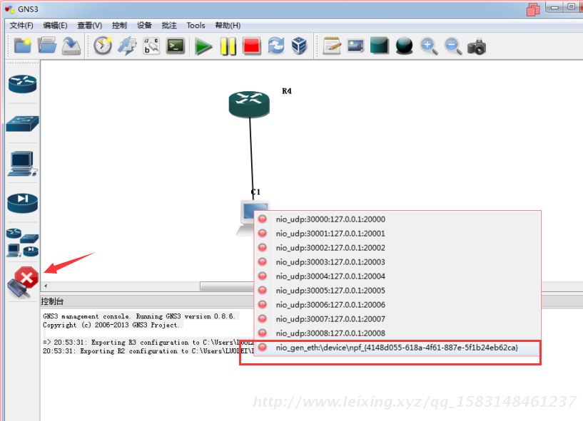
Task: Click the GNS3 management console version line
Action: [139, 316]
